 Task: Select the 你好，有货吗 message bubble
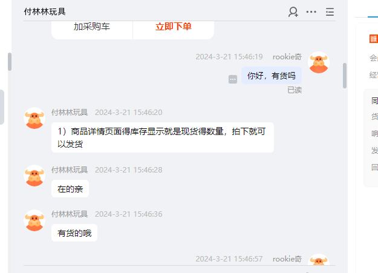click(x=272, y=76)
